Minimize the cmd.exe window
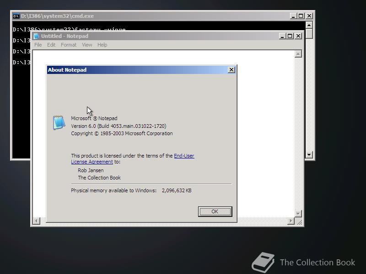The width and height of the screenshot is (366, 274). [293, 16]
